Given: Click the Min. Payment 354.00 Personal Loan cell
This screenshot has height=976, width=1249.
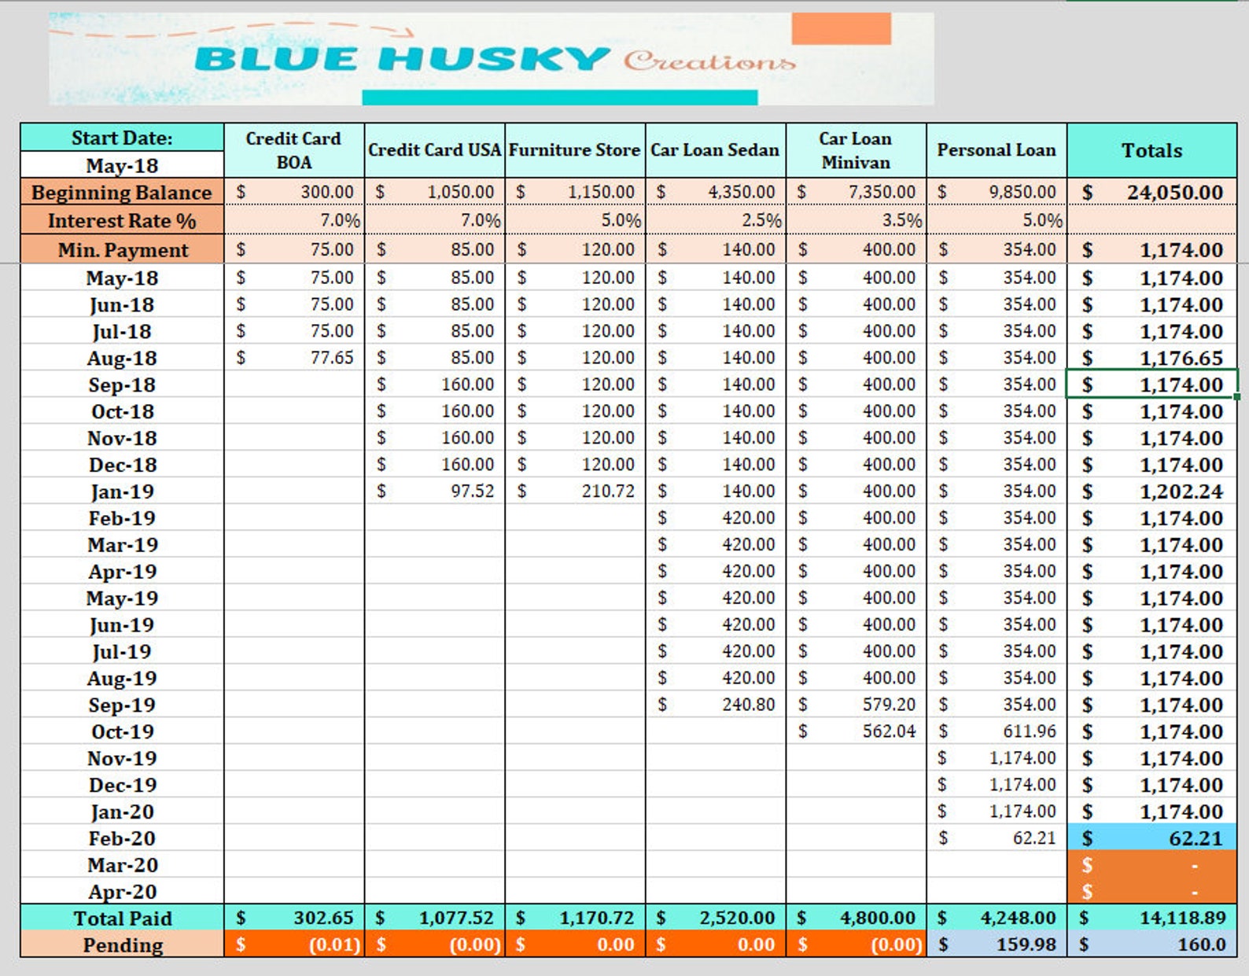Looking at the screenshot, I should click(997, 249).
